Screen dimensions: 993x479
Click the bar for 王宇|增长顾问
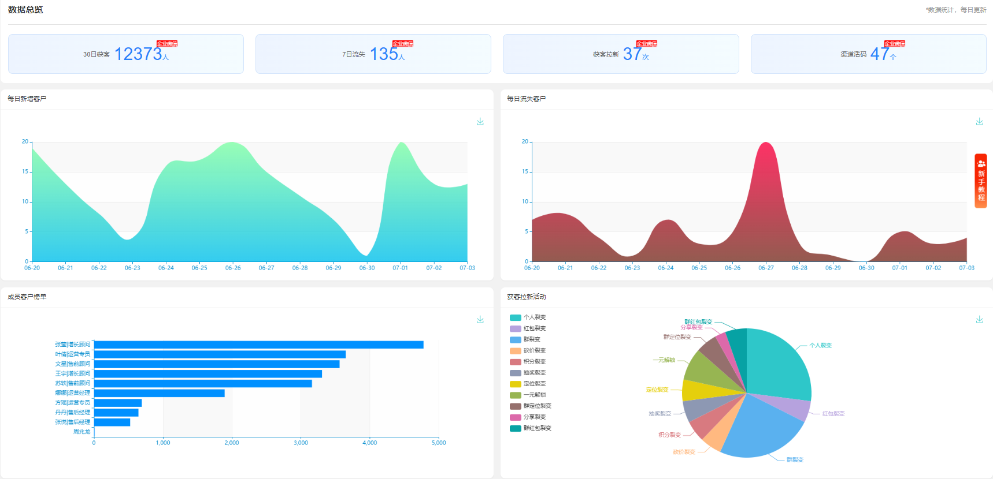point(208,374)
